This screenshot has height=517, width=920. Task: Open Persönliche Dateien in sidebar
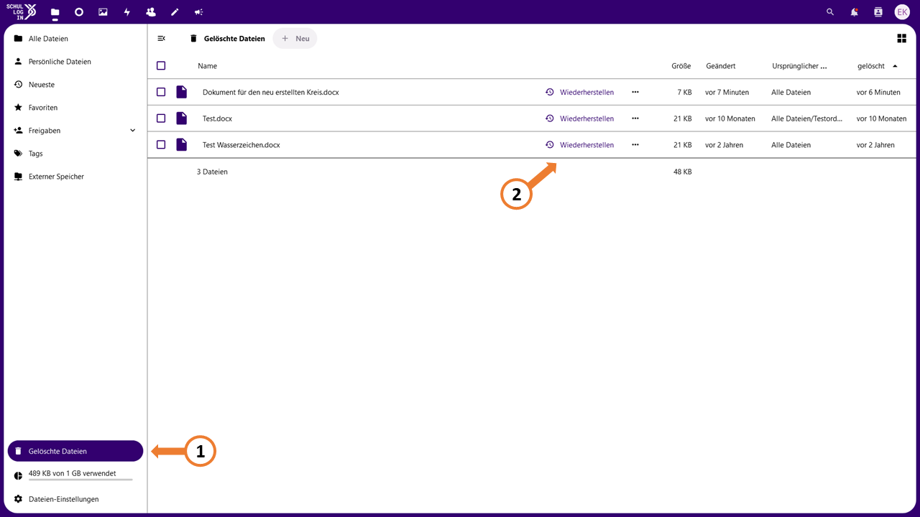75,62
